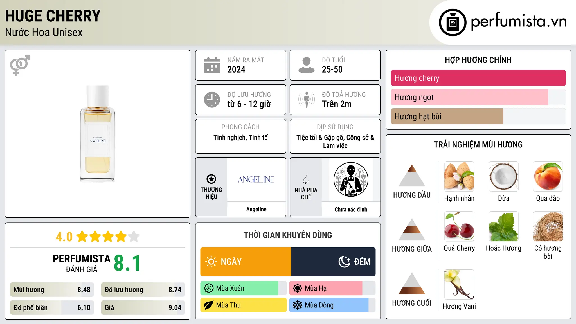Click the snowflake icon in Mùa Đông

[297, 305]
